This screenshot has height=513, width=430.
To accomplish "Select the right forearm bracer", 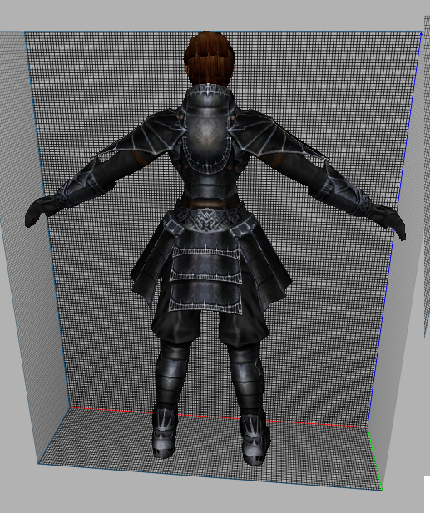I will [x=346, y=190].
